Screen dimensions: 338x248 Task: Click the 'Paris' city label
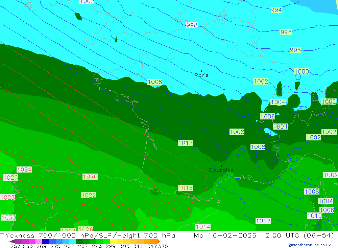(201, 75)
